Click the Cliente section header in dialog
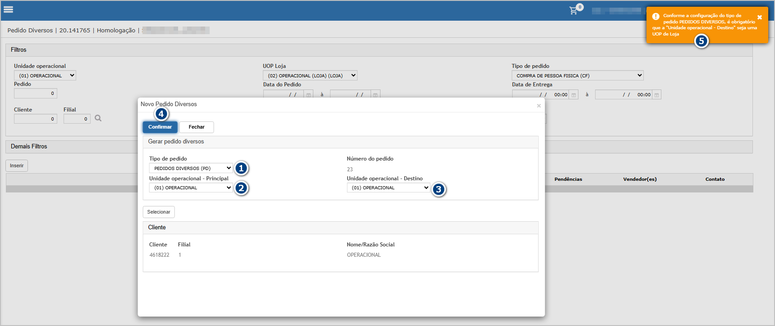Viewport: 775px width, 326px height. [x=340, y=228]
